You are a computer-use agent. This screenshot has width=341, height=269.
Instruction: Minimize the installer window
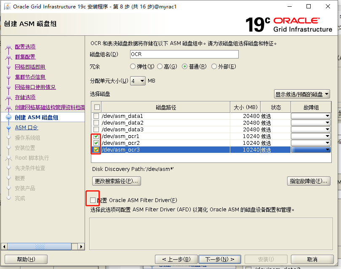pyautogui.click(x=290, y=6)
